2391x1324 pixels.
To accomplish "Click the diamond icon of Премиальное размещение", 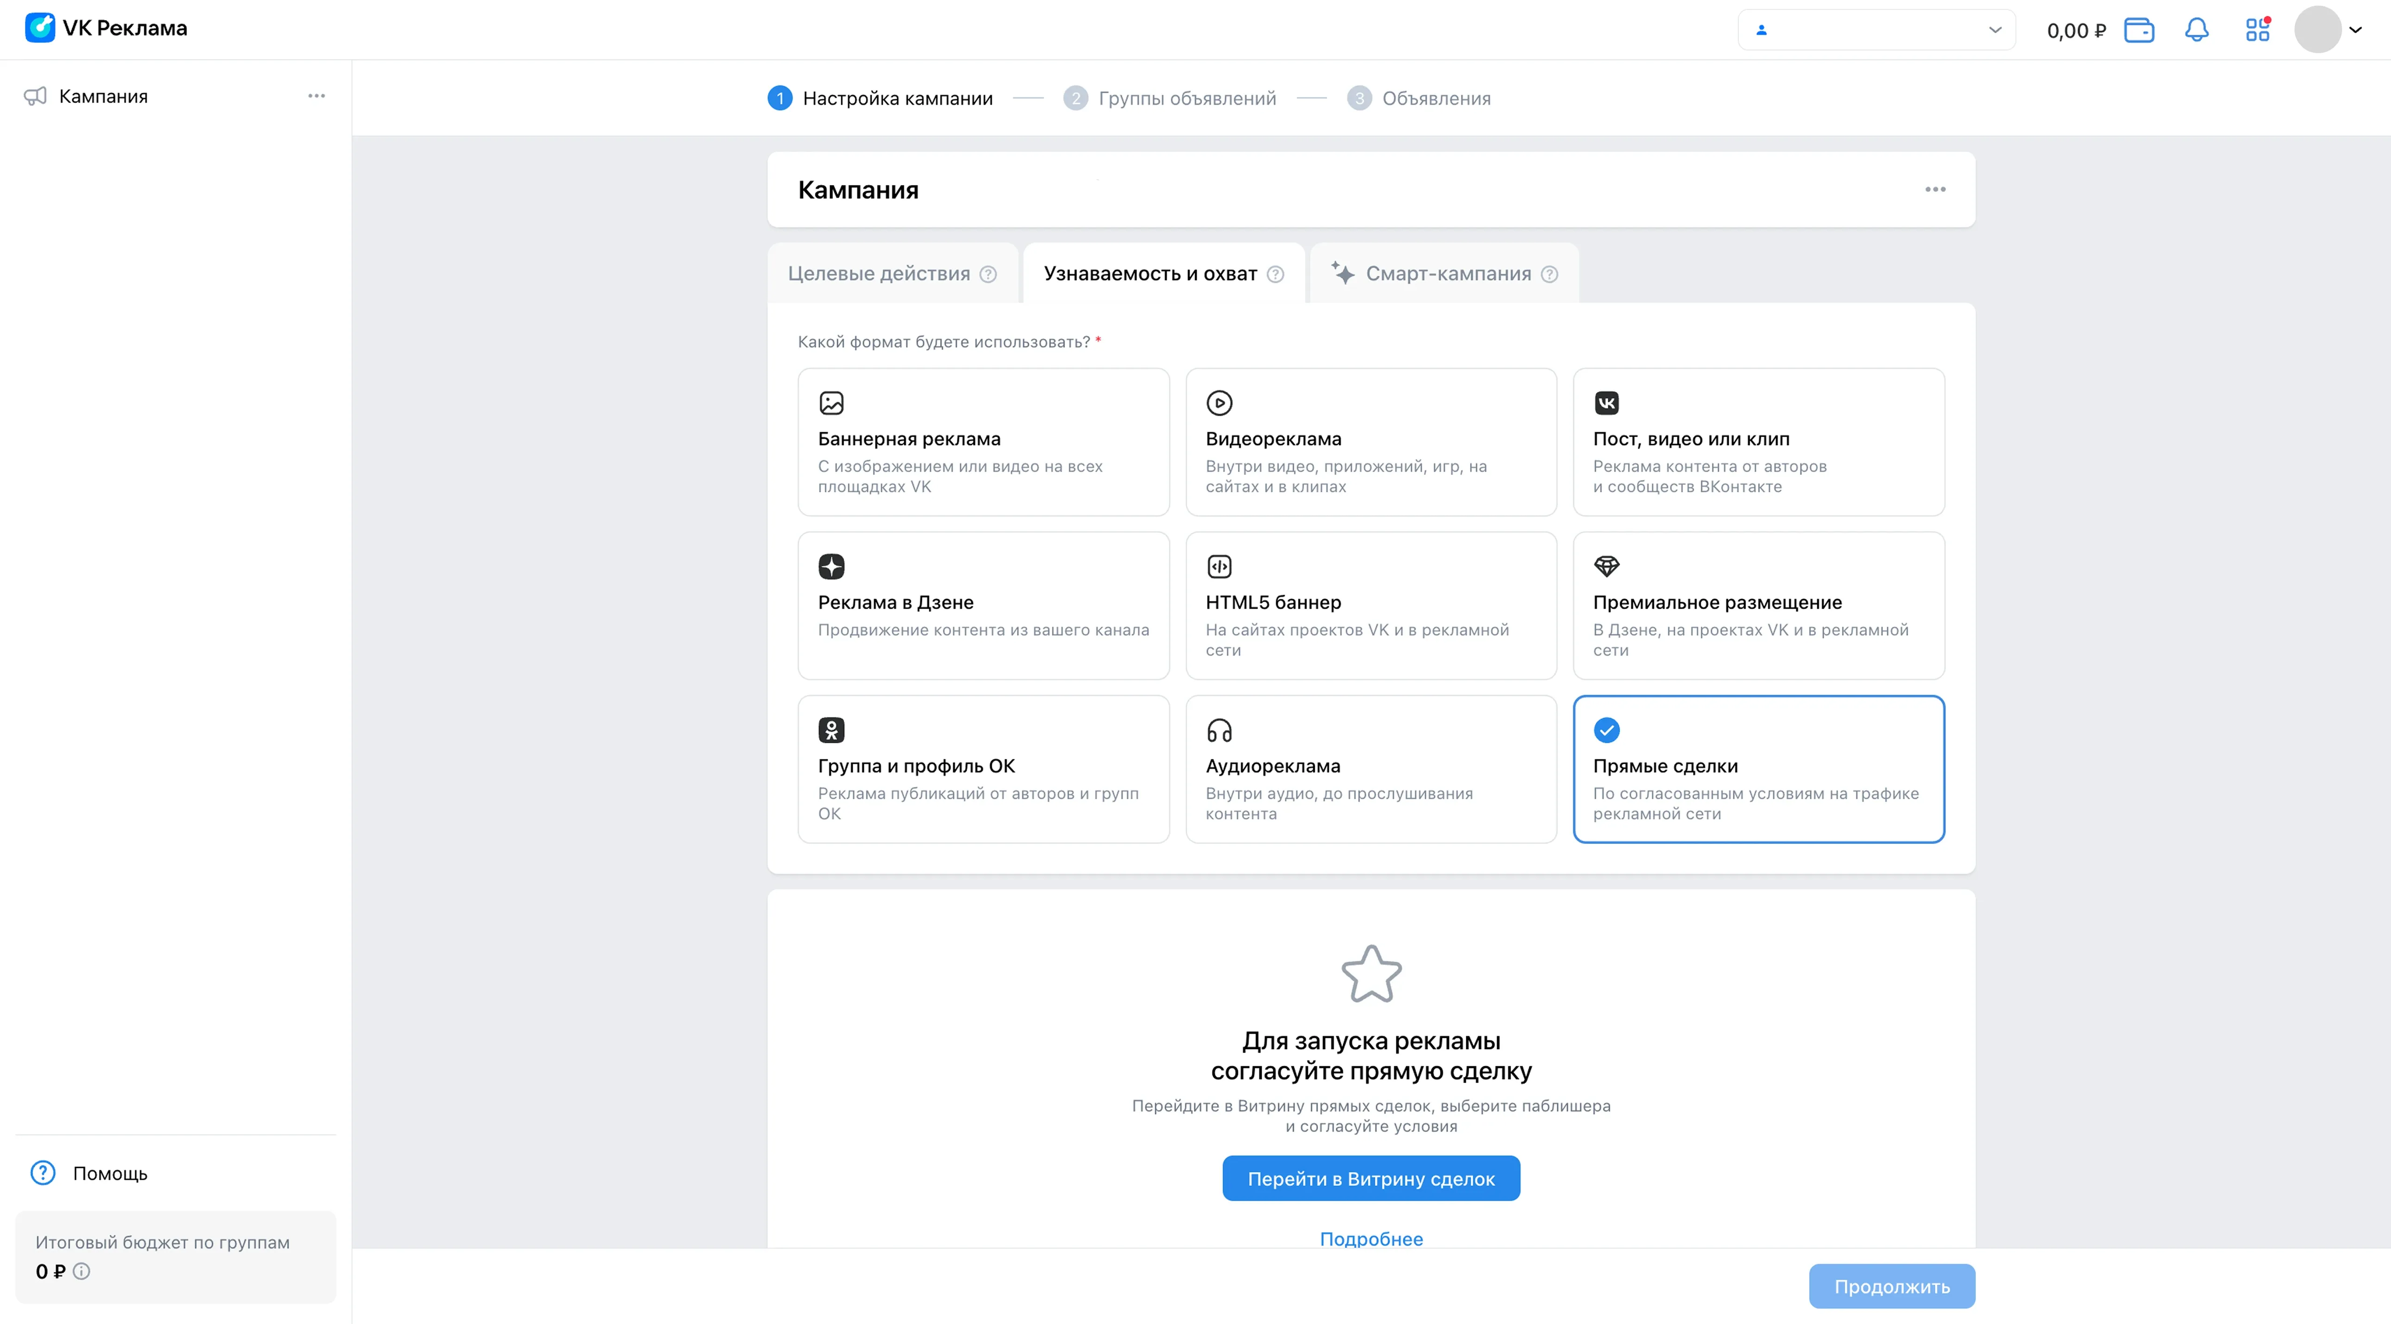I will 1607,566.
